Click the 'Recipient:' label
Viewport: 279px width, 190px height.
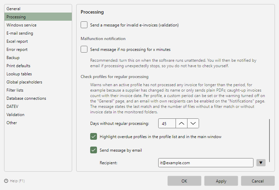coord(109,163)
